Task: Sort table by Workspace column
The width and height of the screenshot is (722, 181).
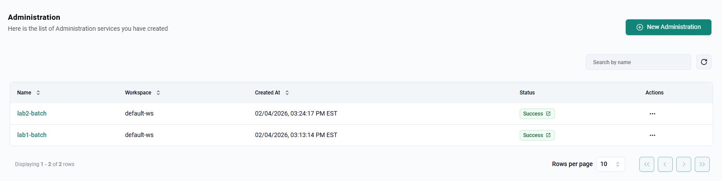Action: (x=158, y=93)
